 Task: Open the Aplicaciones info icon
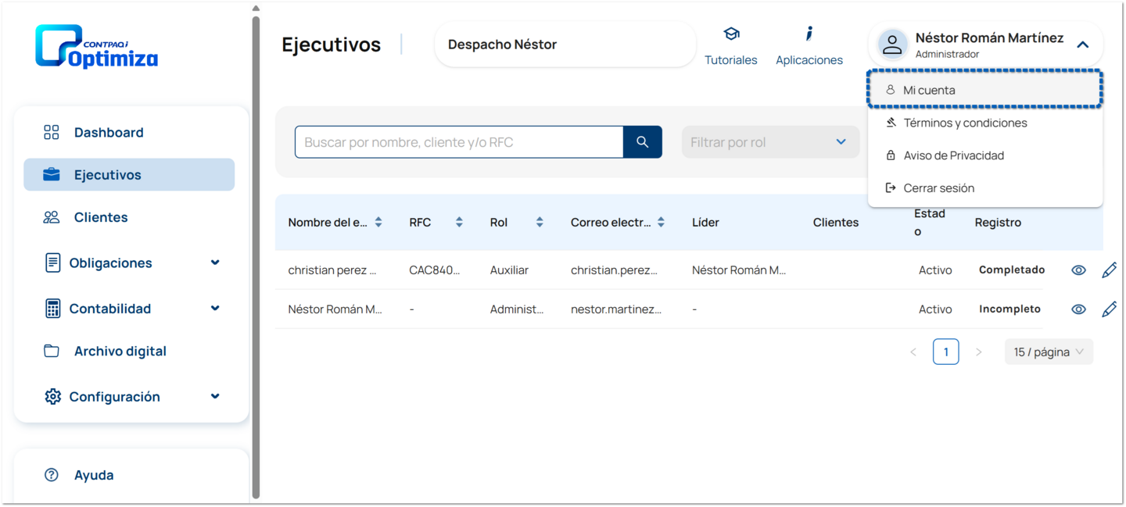[x=809, y=34]
